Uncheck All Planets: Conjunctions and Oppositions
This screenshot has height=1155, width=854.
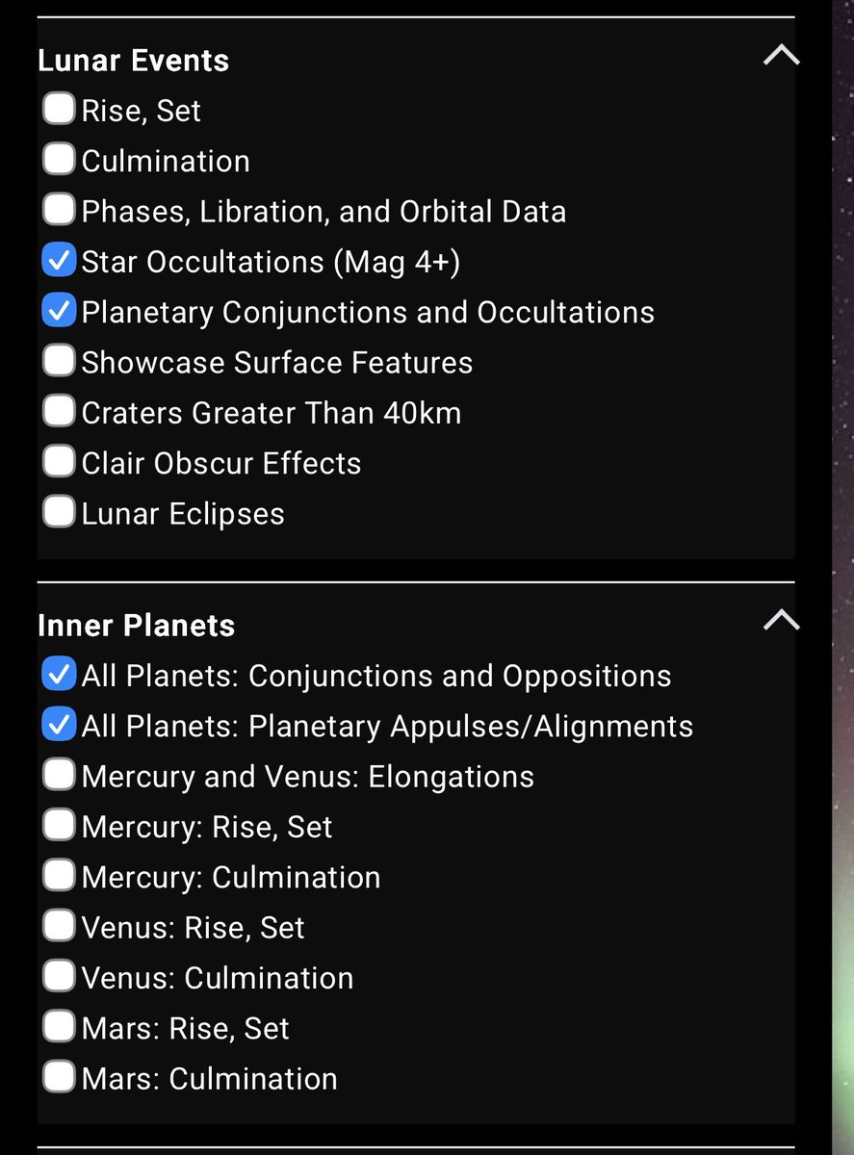[59, 674]
